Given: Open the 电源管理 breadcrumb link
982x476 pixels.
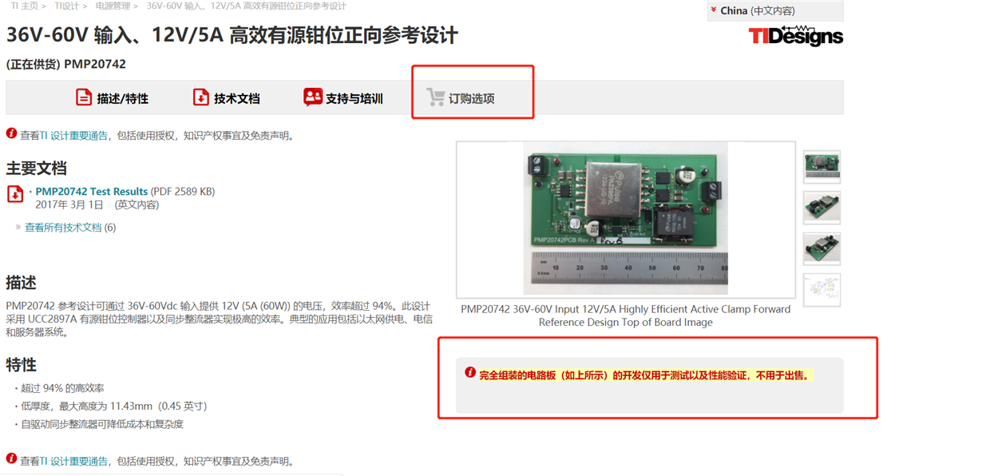Looking at the screenshot, I should click(113, 6).
